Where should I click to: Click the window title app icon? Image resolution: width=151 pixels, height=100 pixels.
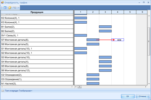(2, 3)
